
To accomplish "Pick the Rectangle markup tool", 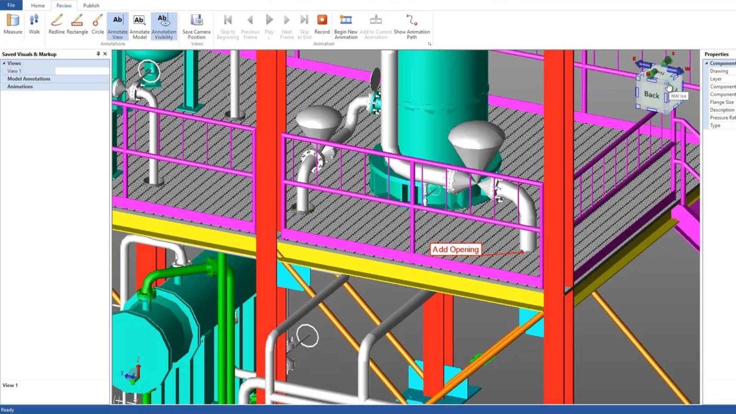I will click(77, 24).
